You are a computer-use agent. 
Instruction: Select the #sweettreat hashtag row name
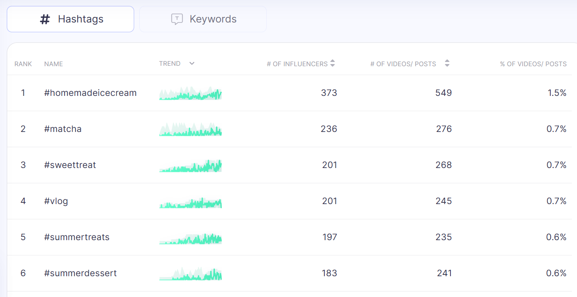tap(70, 165)
